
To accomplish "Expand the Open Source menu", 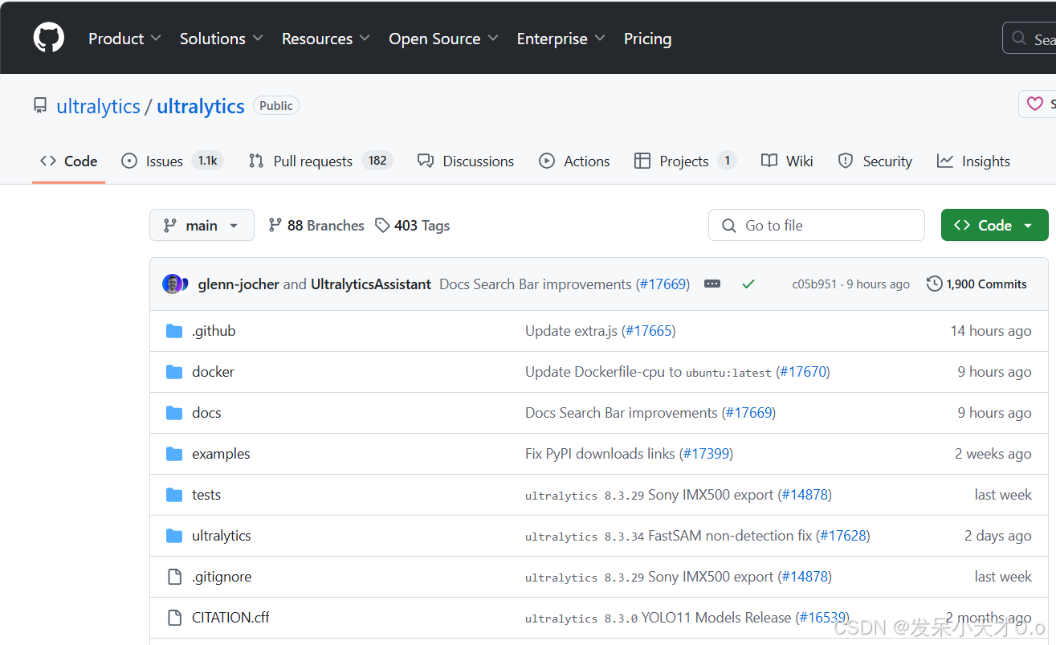I will tap(444, 39).
